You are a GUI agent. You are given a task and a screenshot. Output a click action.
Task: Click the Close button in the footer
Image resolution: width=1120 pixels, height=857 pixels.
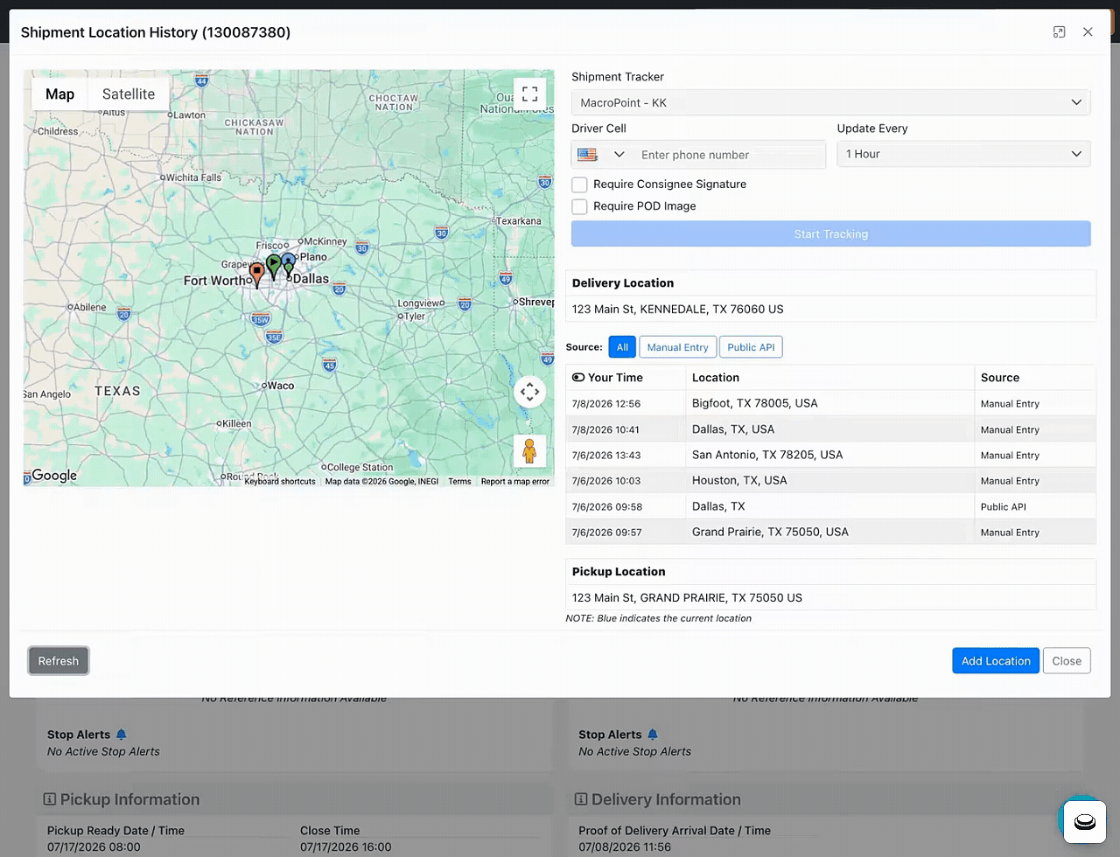click(1067, 661)
